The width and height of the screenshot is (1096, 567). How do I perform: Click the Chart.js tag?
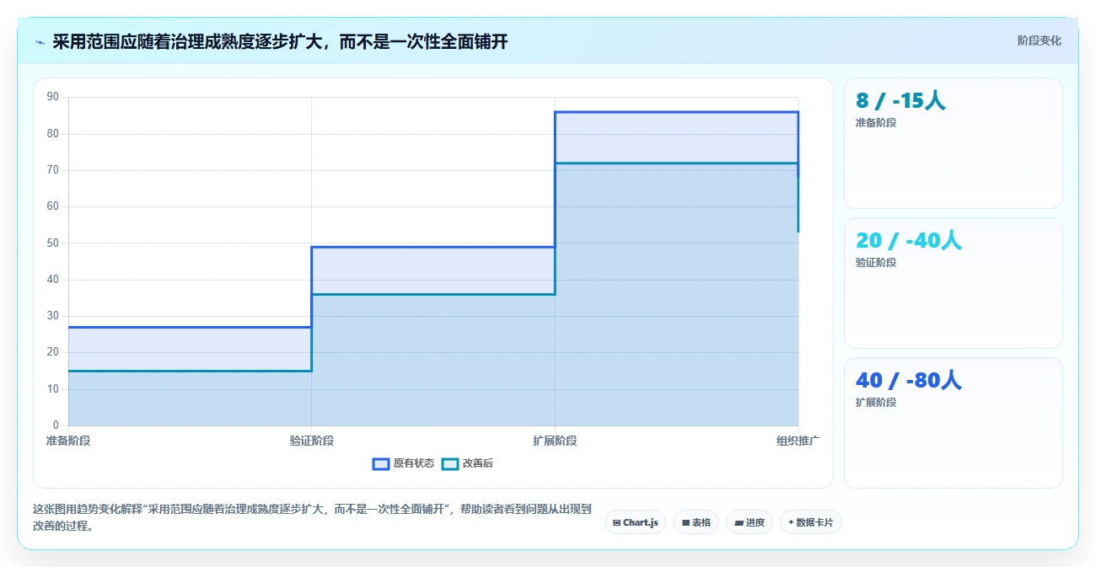pyautogui.click(x=635, y=522)
